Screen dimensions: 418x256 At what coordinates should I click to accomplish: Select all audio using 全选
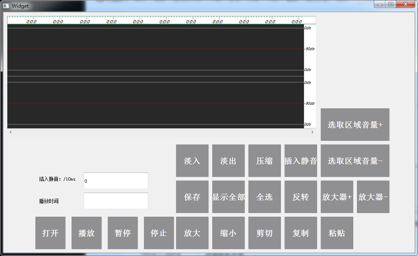[x=264, y=197]
